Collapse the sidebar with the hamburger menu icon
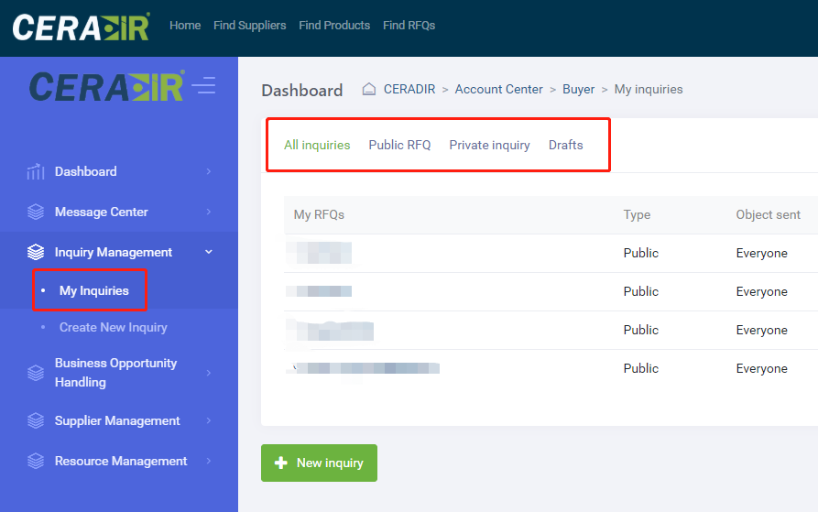818x512 pixels. (203, 85)
